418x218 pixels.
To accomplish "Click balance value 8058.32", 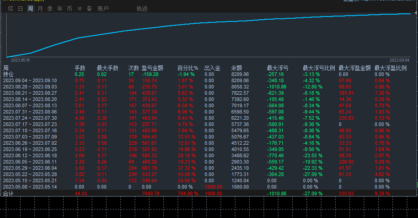I will (x=240, y=87).
